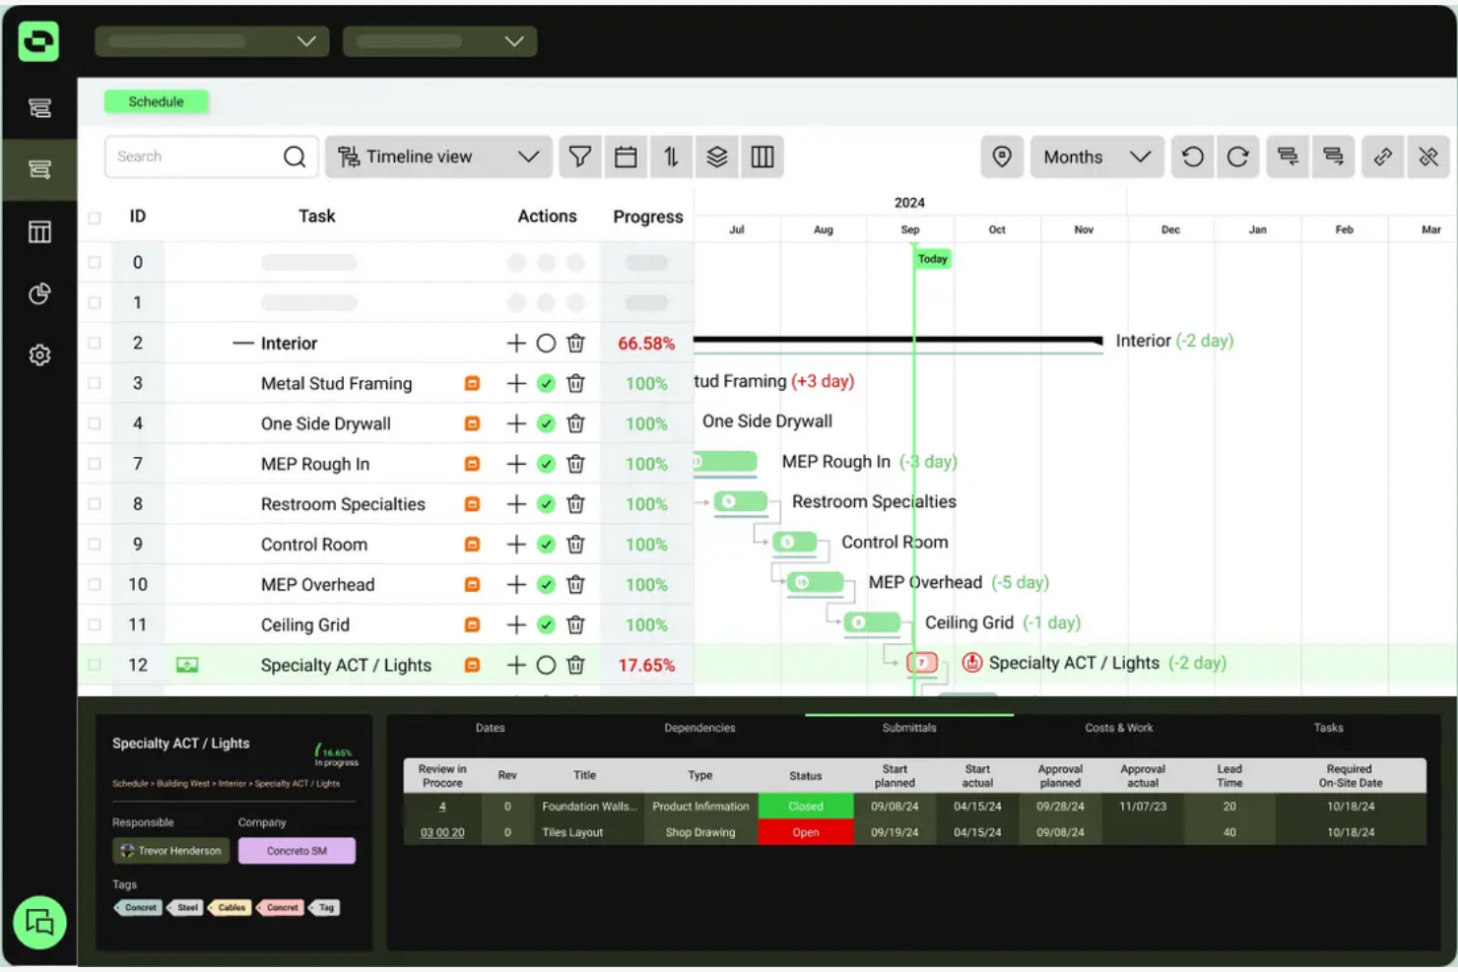The height and width of the screenshot is (972, 1458).
Task: Switch to the Dependencies tab
Action: [699, 728]
